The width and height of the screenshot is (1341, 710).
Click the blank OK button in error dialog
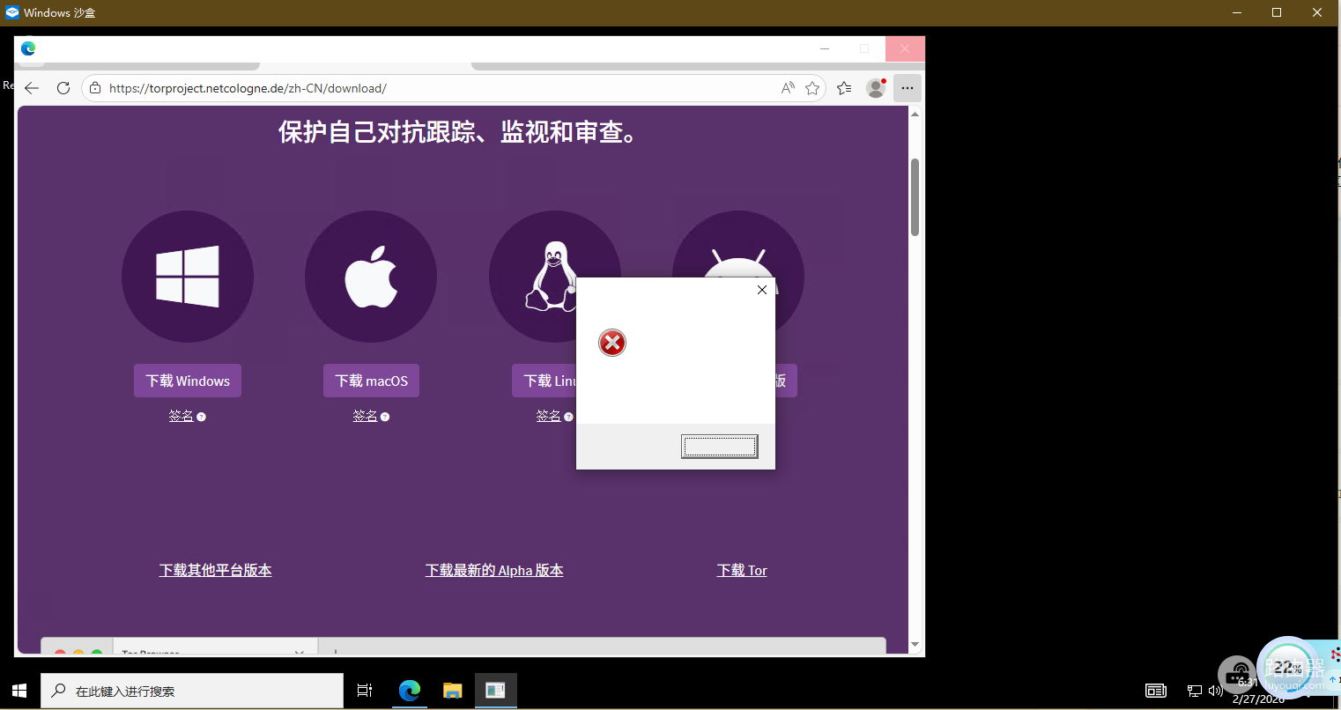coord(719,447)
